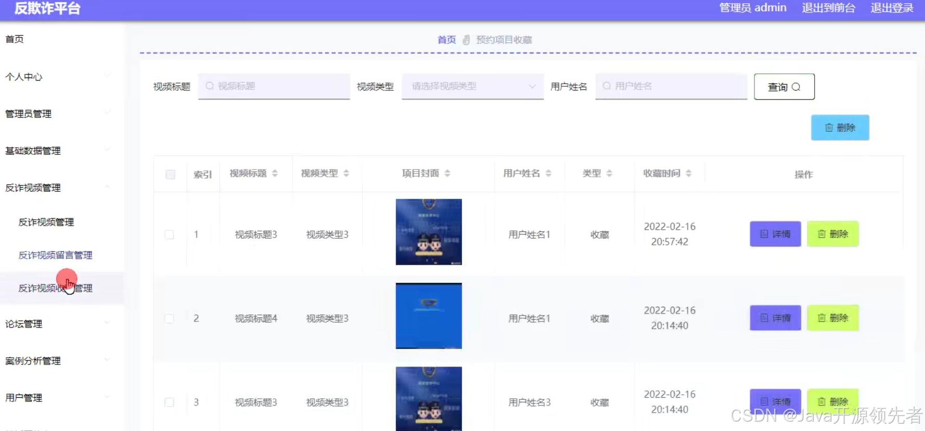This screenshot has height=431, width=925.
Task: Click search icon in 视频标题 field
Action: point(210,86)
